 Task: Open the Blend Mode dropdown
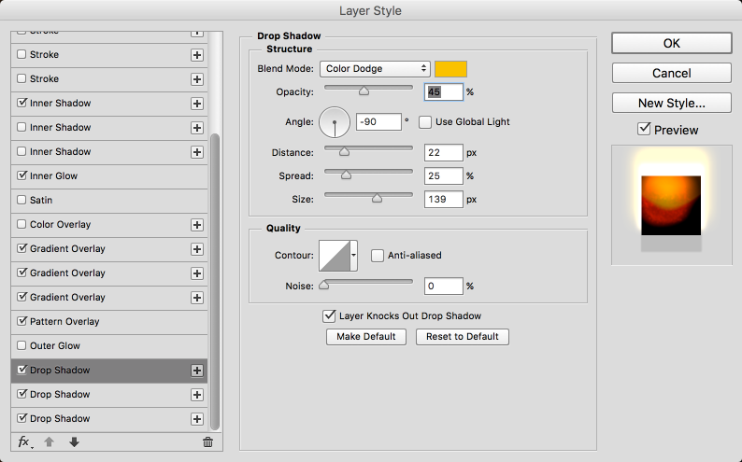375,68
